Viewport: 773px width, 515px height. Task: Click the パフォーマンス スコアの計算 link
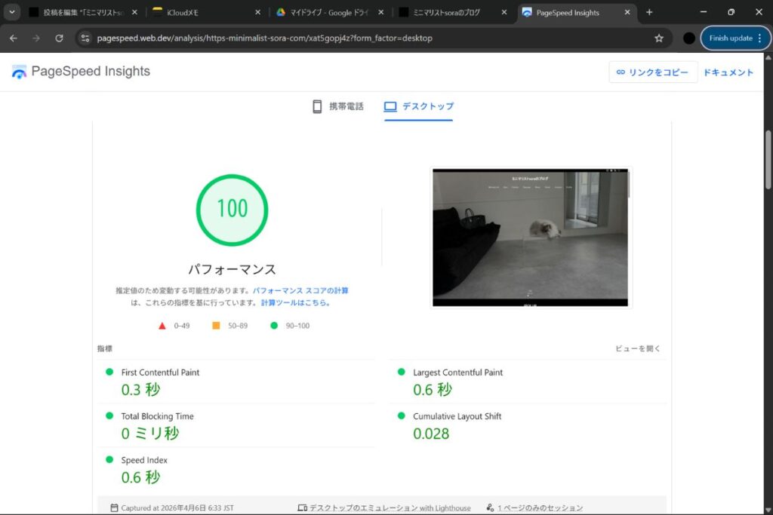click(300, 290)
